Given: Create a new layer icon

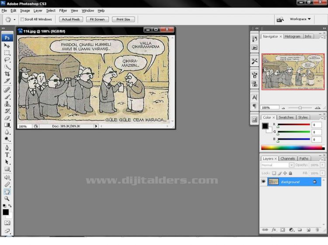Looking at the screenshot, I should (x=308, y=230).
